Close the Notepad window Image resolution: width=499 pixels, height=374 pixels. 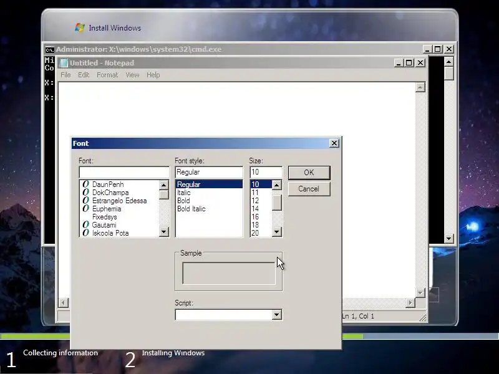pyautogui.click(x=420, y=63)
